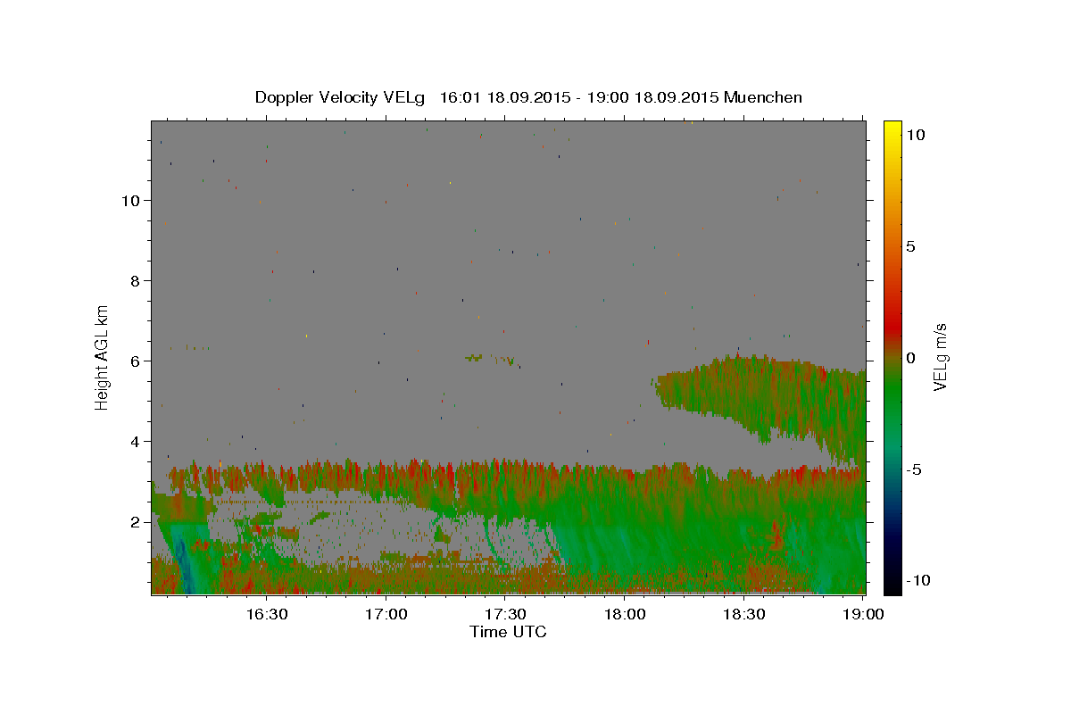
Task: Click the colorbar tick label -5
Action: pos(914,469)
